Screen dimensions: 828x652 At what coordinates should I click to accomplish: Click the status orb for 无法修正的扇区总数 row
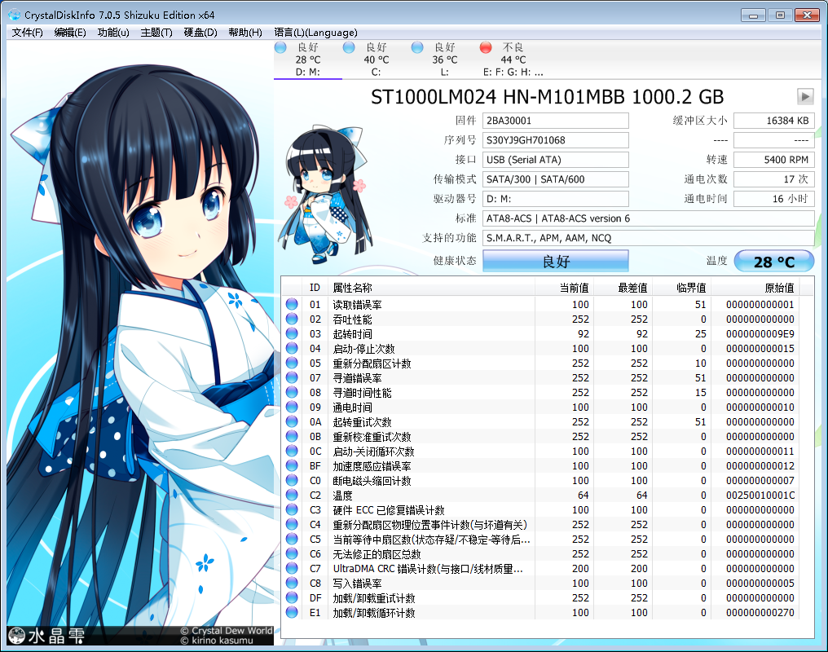point(292,554)
